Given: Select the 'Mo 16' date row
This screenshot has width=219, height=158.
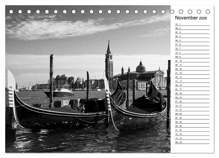Looking at the screenshot, I should click(x=192, y=85).
